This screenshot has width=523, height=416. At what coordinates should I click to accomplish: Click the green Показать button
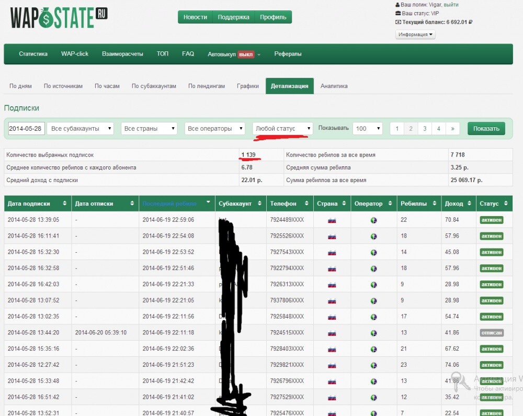(x=486, y=128)
